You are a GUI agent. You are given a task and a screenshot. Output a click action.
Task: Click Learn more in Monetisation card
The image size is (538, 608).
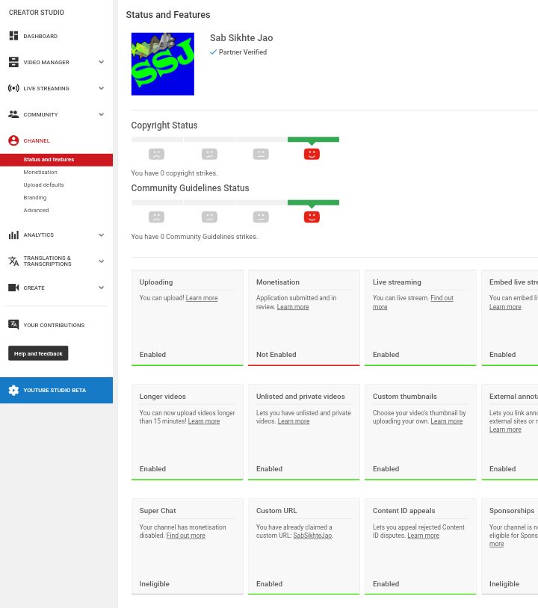[293, 307]
